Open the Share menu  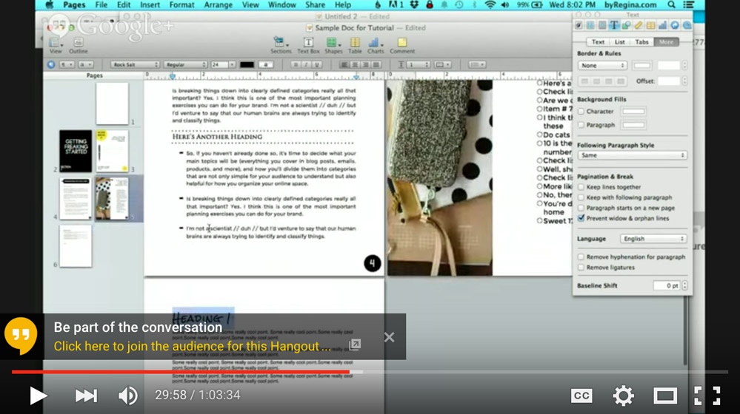click(x=315, y=4)
